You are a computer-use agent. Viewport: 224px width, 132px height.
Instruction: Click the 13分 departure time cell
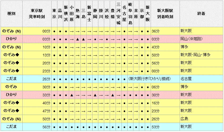click(37, 55)
